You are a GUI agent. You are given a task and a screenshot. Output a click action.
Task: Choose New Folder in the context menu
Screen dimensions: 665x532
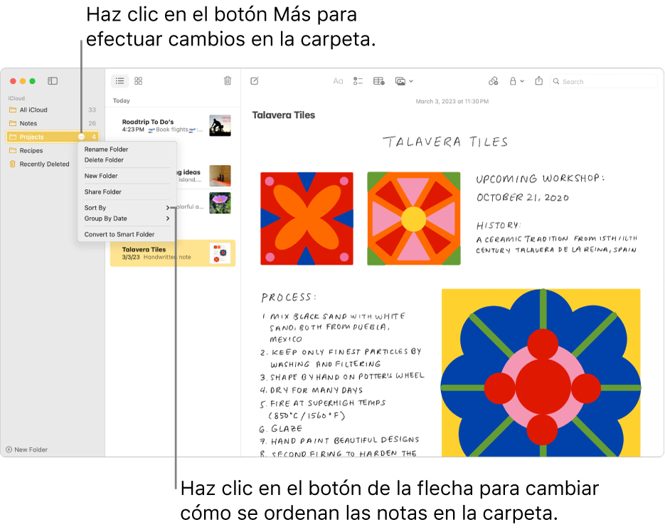pos(101,176)
